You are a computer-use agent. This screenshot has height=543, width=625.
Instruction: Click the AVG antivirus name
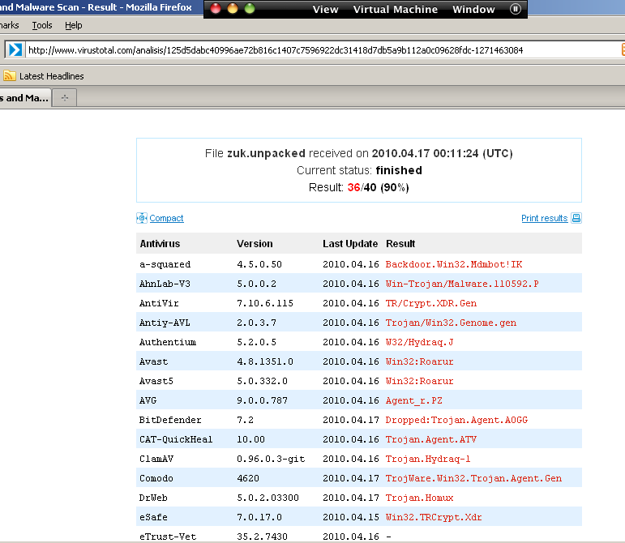click(x=148, y=400)
